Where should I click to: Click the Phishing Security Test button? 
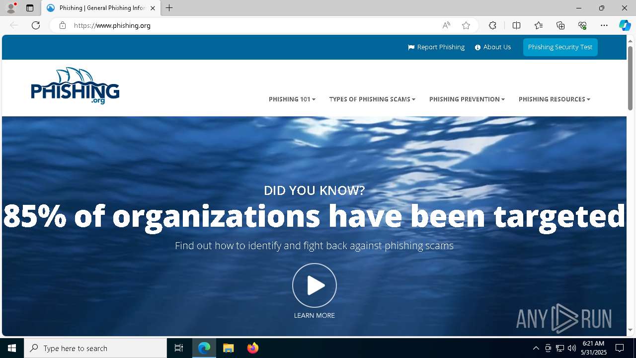(560, 47)
